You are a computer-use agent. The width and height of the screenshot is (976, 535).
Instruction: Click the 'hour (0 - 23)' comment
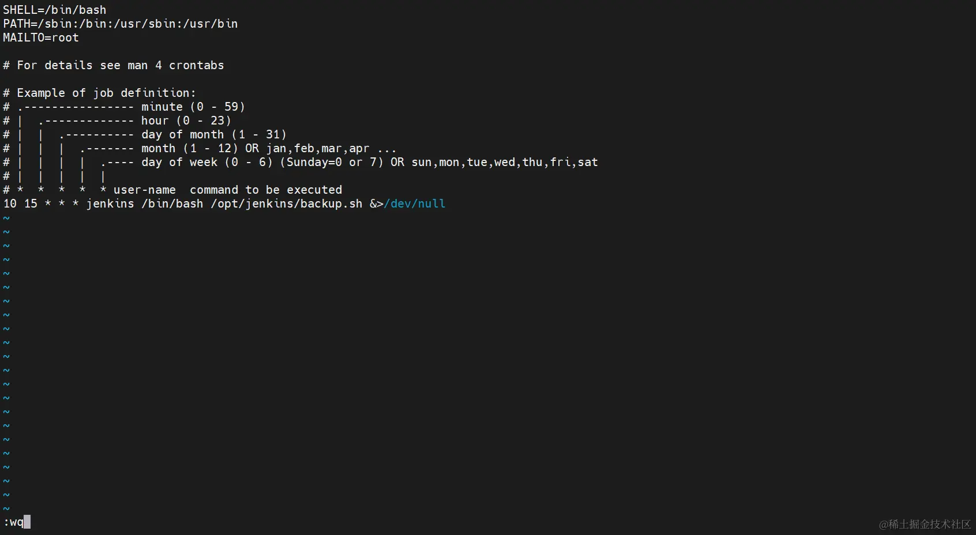pos(186,120)
